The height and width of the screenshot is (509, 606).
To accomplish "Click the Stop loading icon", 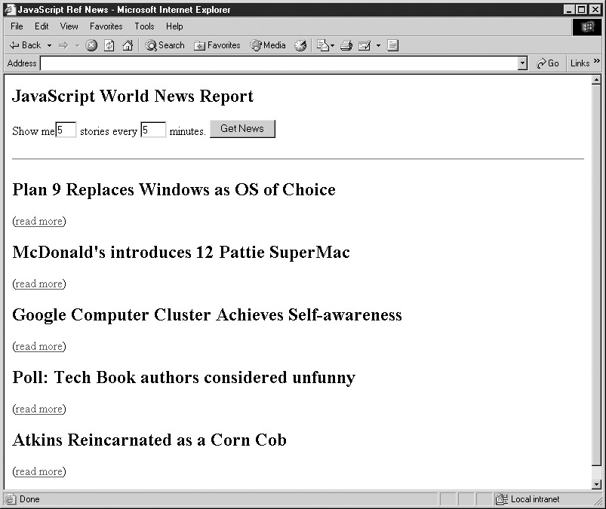I will coord(91,45).
